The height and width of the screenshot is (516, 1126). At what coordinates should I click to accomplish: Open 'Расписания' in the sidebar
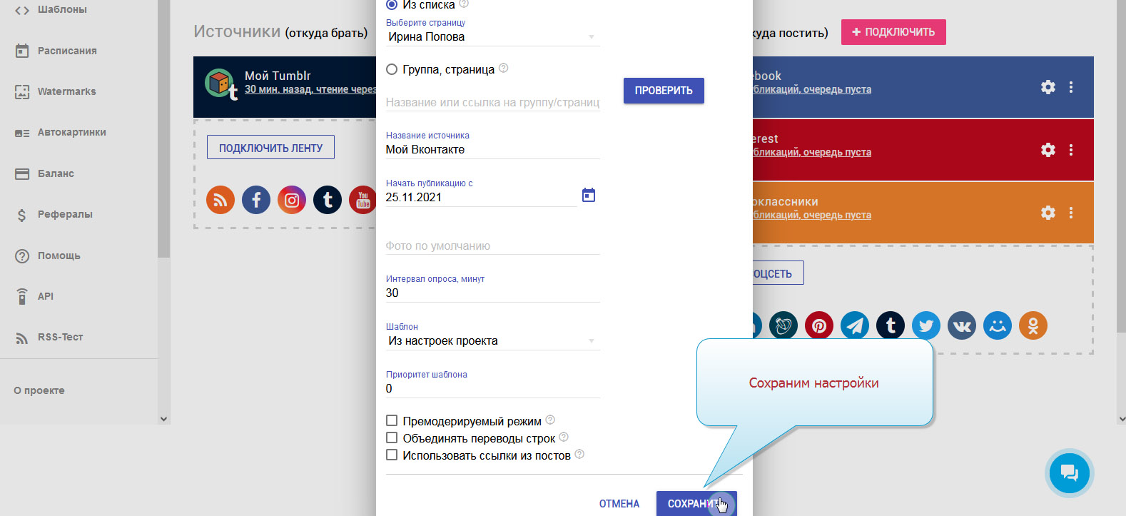pos(67,51)
